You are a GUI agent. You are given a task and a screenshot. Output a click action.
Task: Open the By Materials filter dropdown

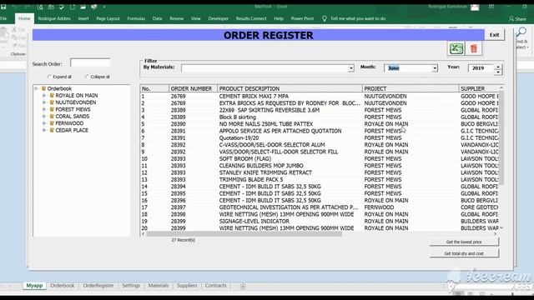click(x=350, y=68)
